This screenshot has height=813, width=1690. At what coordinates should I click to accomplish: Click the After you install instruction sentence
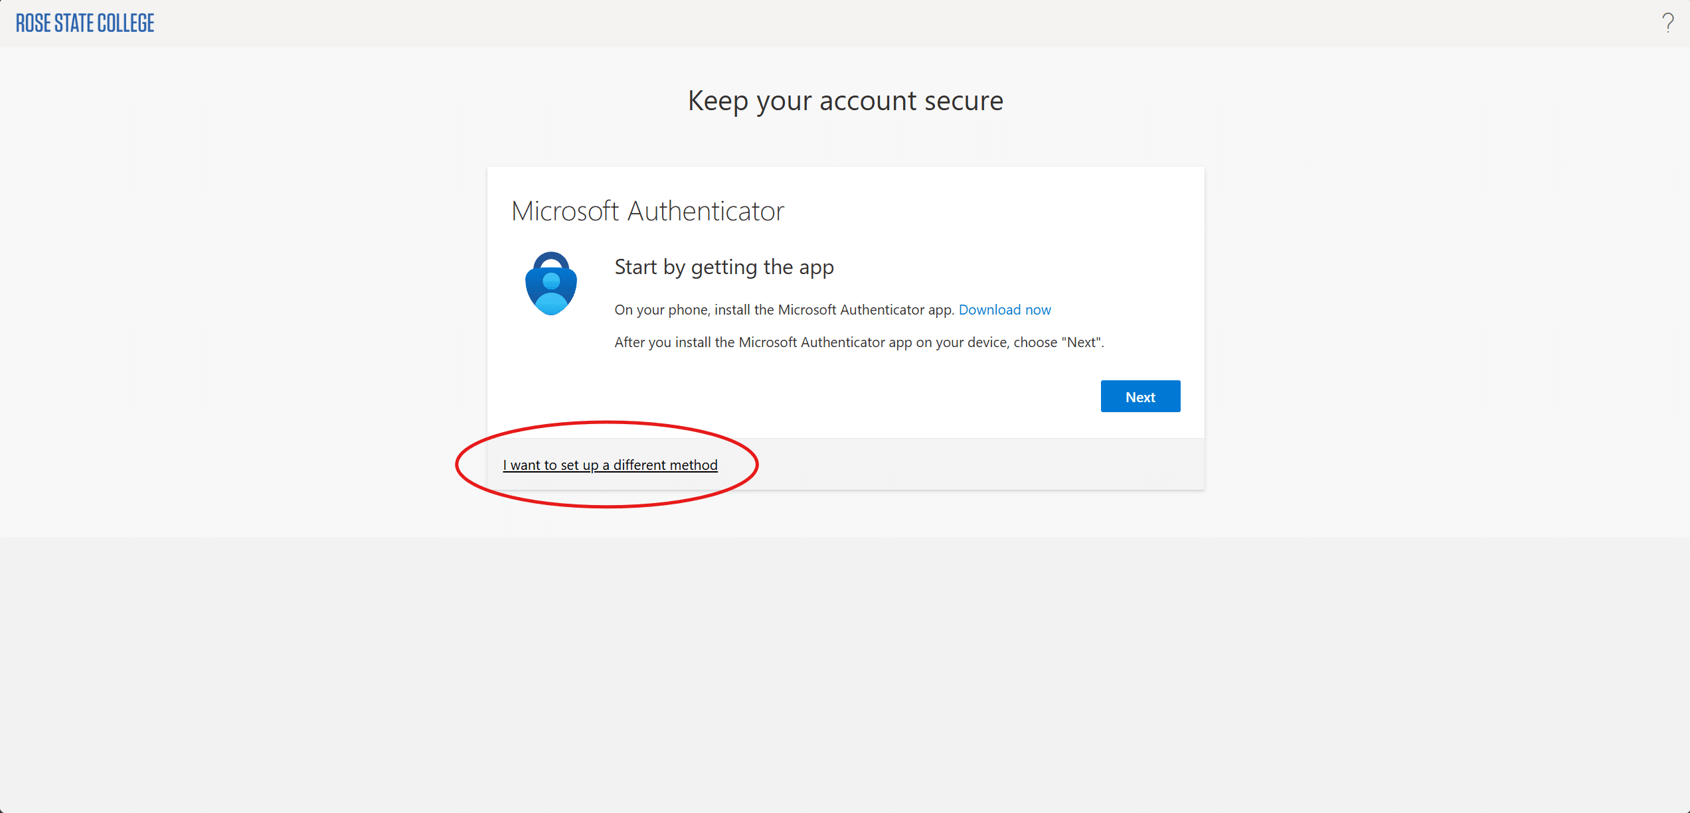click(859, 342)
